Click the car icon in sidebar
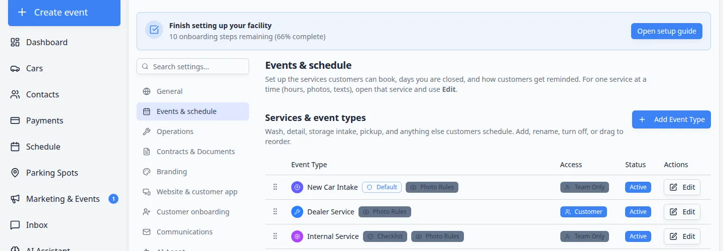The width and height of the screenshot is (723, 251). (15, 68)
